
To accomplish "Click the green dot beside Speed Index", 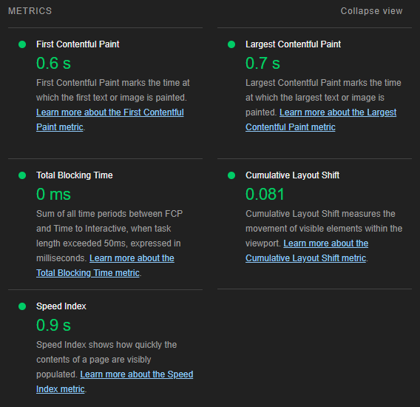I will (22, 306).
